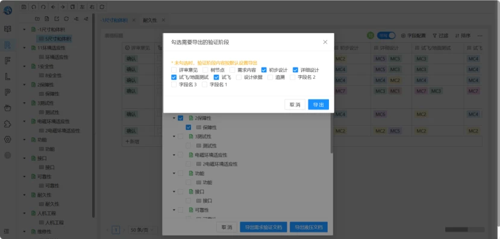Viewport: 500px width, 239px height.
Task: Close the verification stage dialog with X
Action: [325, 42]
